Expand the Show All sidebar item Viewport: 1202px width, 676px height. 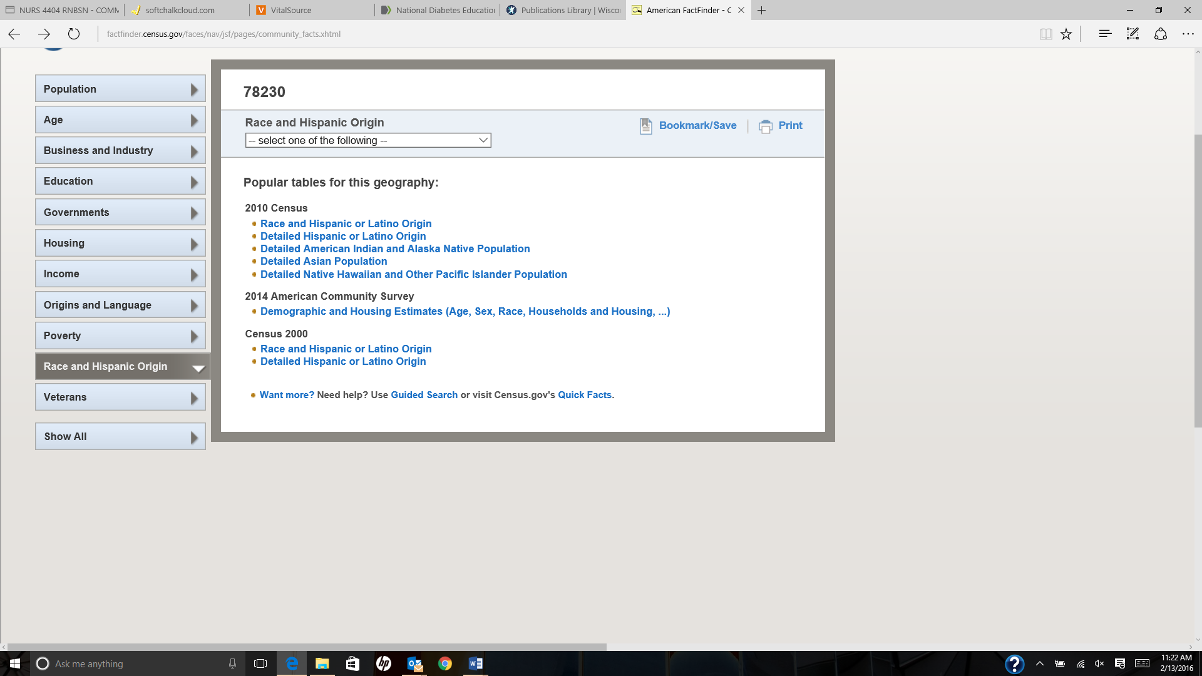tap(120, 436)
